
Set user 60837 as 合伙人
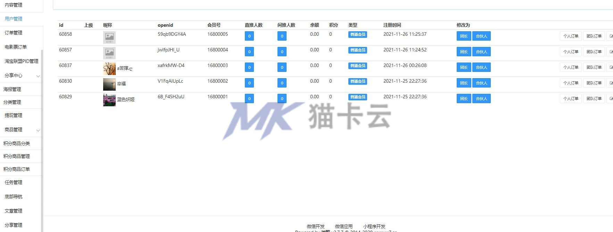click(481, 67)
